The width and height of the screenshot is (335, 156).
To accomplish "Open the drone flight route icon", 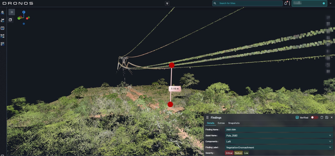I will coord(3,20).
